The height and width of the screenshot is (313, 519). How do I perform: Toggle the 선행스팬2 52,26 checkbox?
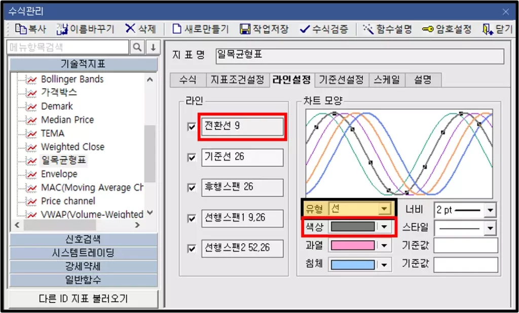pos(191,249)
